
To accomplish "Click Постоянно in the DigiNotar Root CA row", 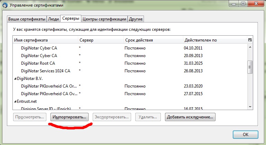I will tap(135, 63).
